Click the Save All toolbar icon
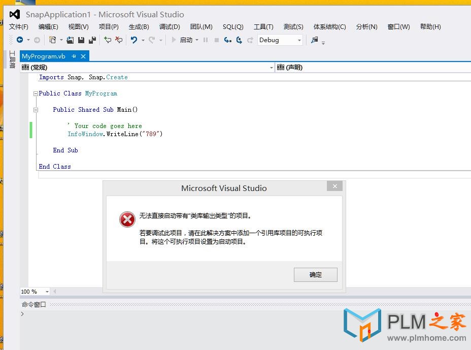This screenshot has width=471, height=350. [92, 40]
